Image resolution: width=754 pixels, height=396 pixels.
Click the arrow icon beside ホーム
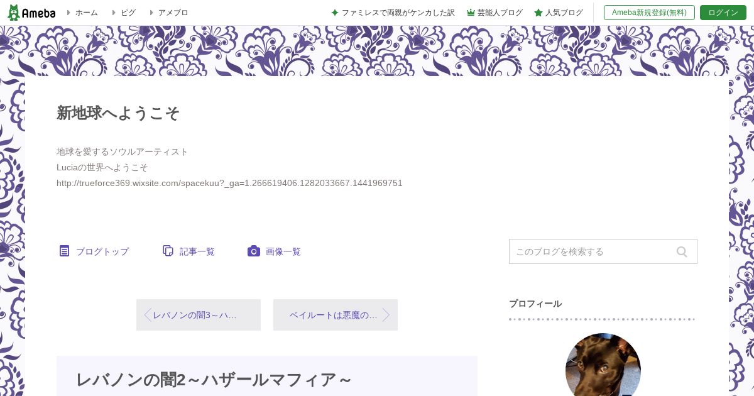(68, 13)
